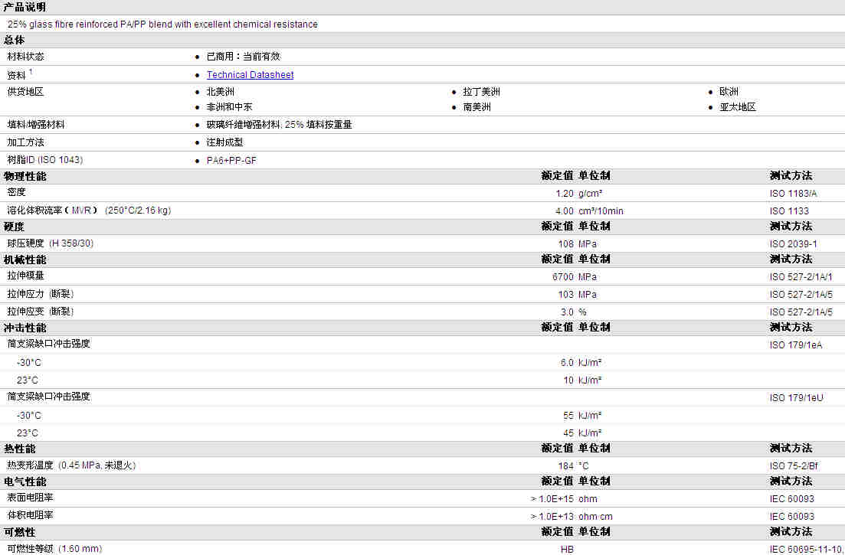Select the volume resistivity value '> 1.0E+13'
Screen dimensions: 845x555
coord(552,516)
